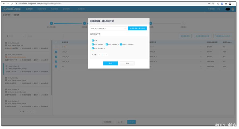
Task: Click the final unfinished step circle
Action: point(183,23)
